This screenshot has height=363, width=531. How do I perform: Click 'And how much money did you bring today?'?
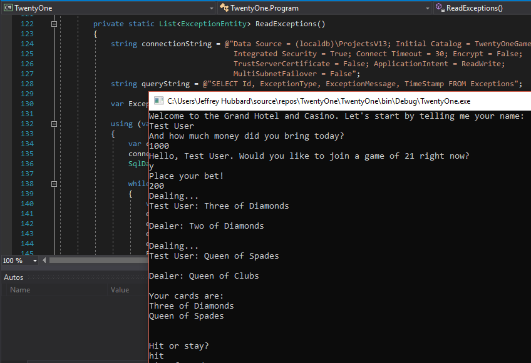[246, 136]
